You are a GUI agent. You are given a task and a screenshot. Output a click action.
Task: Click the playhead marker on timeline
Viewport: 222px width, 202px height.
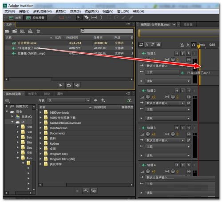pyautogui.click(x=199, y=47)
